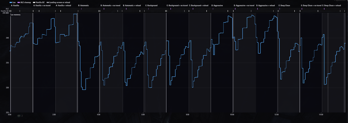Click the 14:00 time axis tick
This screenshot has width=348, height=123.
321,115
